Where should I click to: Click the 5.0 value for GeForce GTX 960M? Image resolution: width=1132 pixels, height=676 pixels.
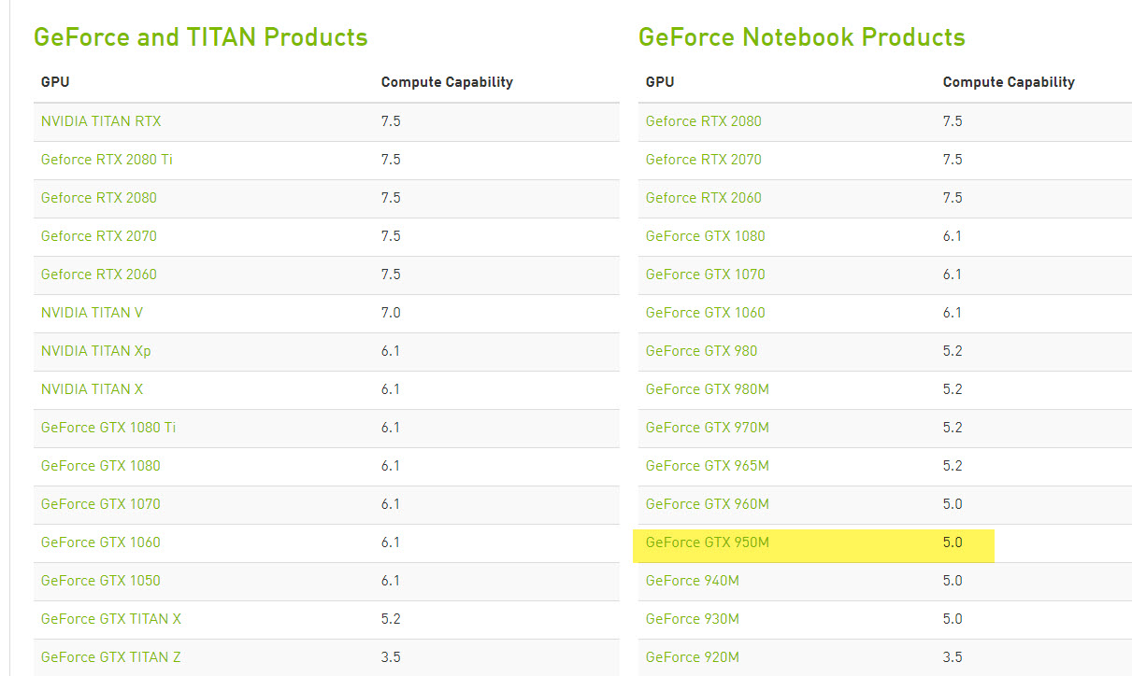click(953, 504)
